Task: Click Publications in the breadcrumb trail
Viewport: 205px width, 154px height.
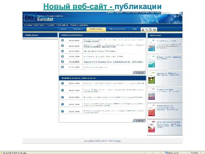Action: [x=63, y=25]
